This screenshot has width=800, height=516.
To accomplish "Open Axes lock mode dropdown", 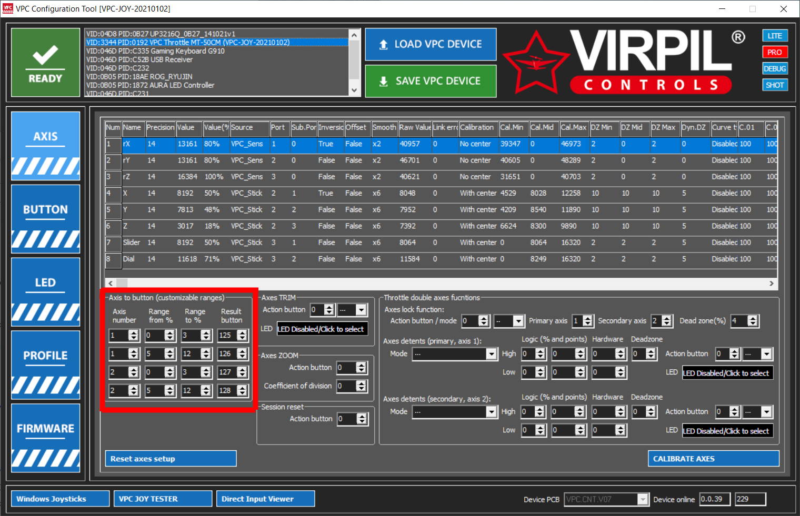I will pyautogui.click(x=518, y=321).
